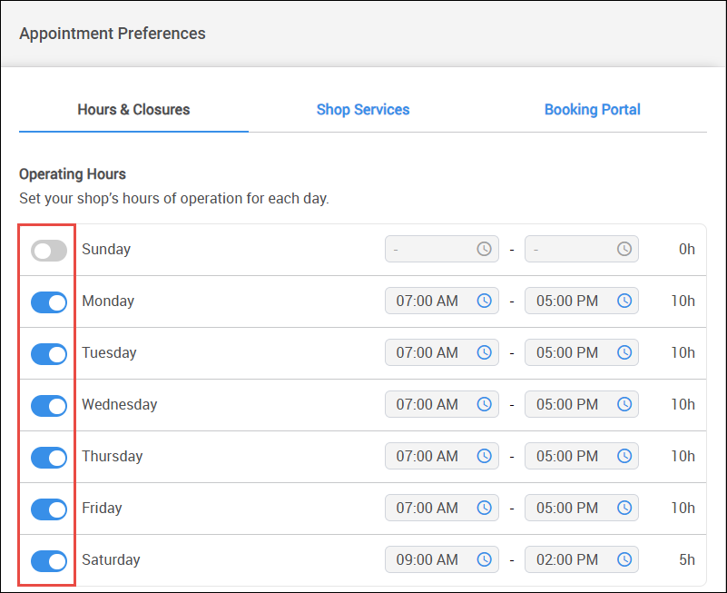This screenshot has width=727, height=593.
Task: Switch to the Shop Services tab
Action: point(363,110)
